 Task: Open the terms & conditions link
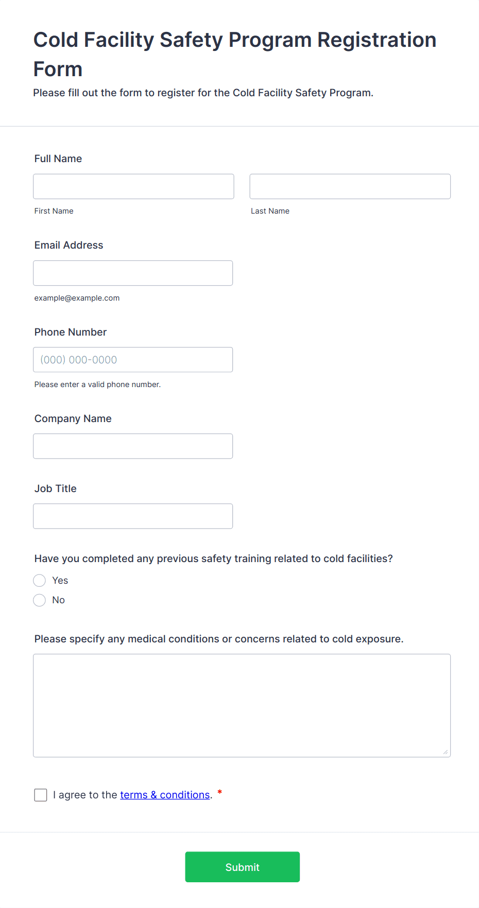pos(165,795)
